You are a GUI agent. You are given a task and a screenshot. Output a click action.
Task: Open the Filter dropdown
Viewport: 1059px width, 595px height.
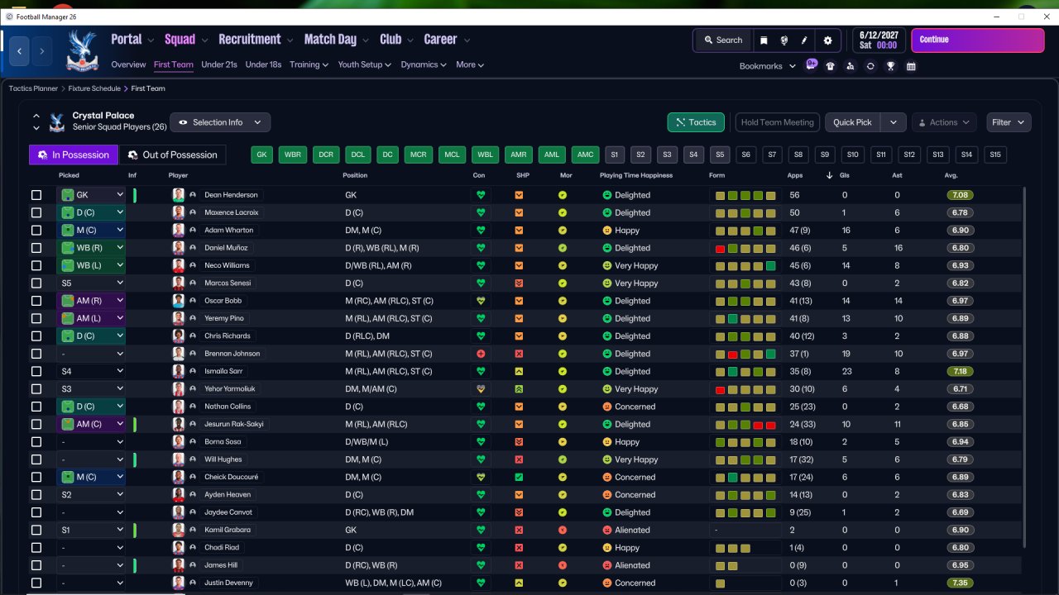point(1009,122)
